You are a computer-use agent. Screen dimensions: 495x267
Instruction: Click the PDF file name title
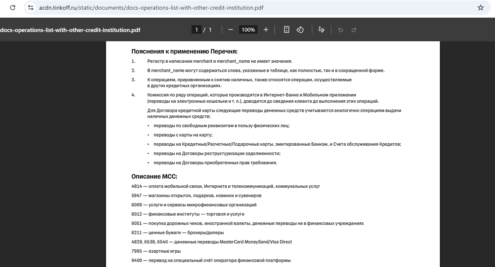(70, 30)
